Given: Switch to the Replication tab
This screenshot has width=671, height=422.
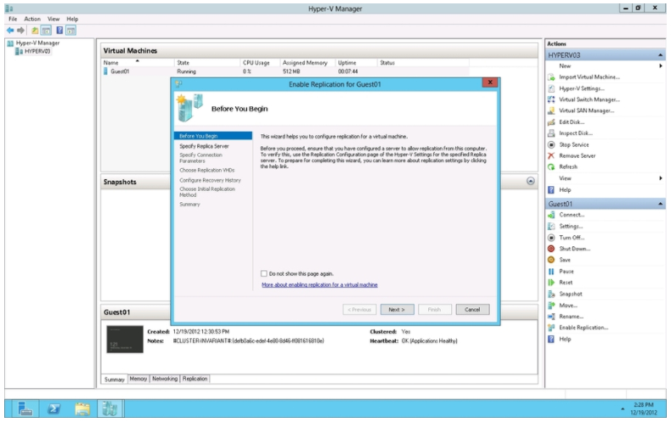Looking at the screenshot, I should pyautogui.click(x=195, y=379).
